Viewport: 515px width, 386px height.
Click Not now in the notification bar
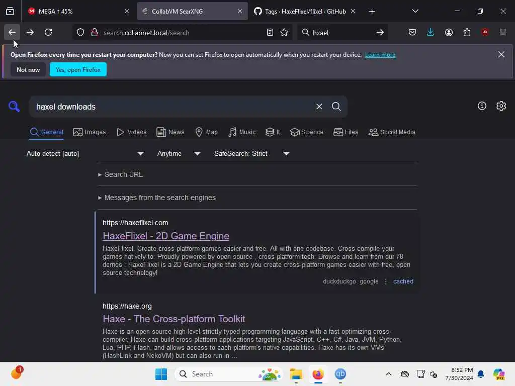pyautogui.click(x=28, y=69)
